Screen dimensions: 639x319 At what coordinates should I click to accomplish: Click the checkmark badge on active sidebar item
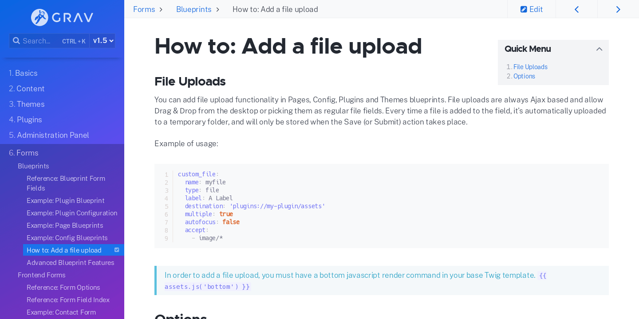coord(117,249)
